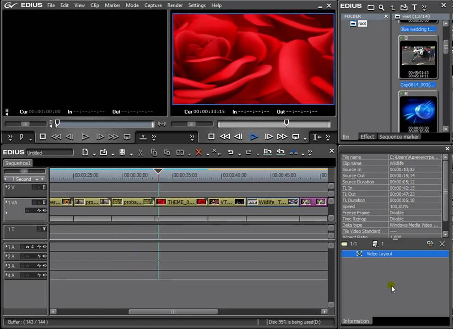Switch to the Effect tab
This screenshot has height=329, width=453.
(x=367, y=137)
